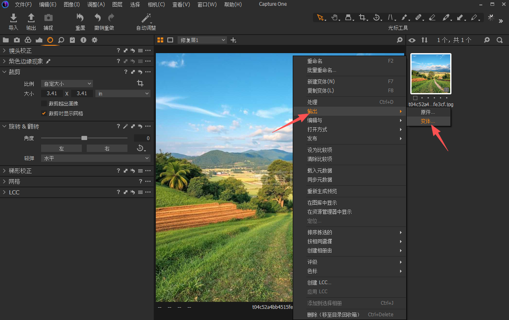Open the library folder tool tab

(x=6, y=40)
